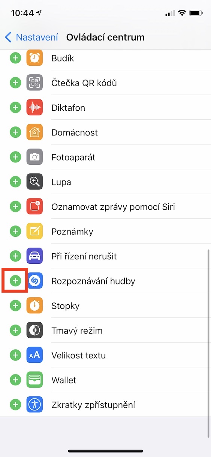Add Rozpoznávání hudby with green plus
Viewport: 211px width, 457px height.
pos(15,281)
